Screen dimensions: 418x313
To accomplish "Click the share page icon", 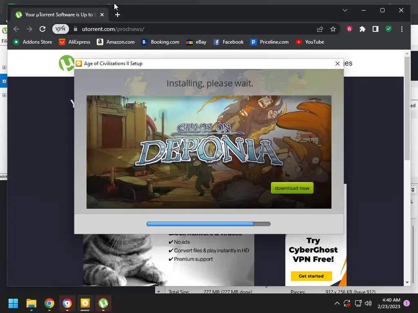I will 320,29.
